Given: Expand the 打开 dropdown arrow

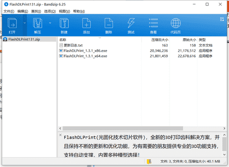Looking at the screenshot, I should (25, 23).
